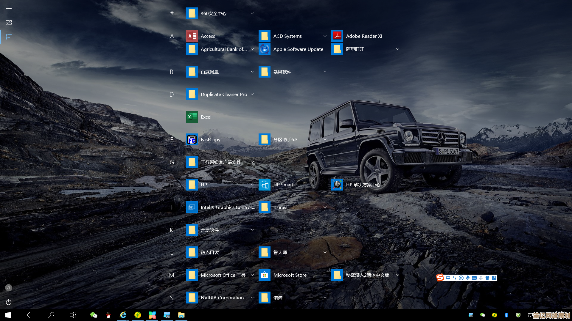Toggle Sogou punctuation mode
Image resolution: width=572 pixels, height=321 pixels.
coord(455,278)
